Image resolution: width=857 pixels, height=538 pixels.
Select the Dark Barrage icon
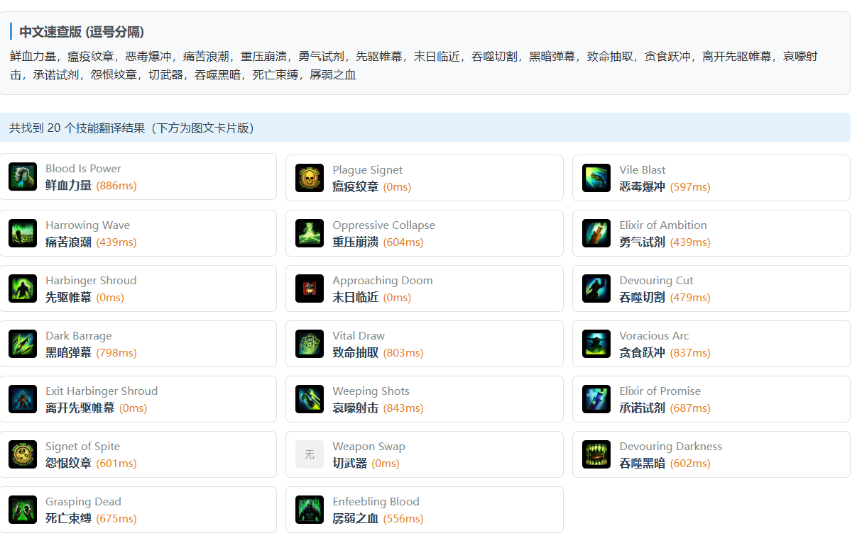pyautogui.click(x=23, y=344)
